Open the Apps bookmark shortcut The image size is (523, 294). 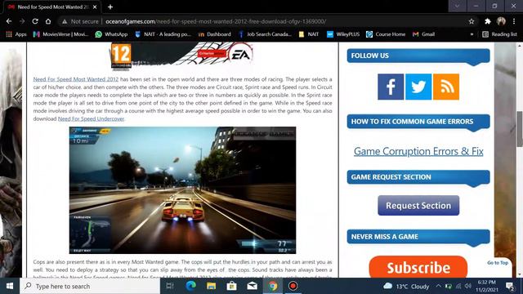pyautogui.click(x=16, y=34)
